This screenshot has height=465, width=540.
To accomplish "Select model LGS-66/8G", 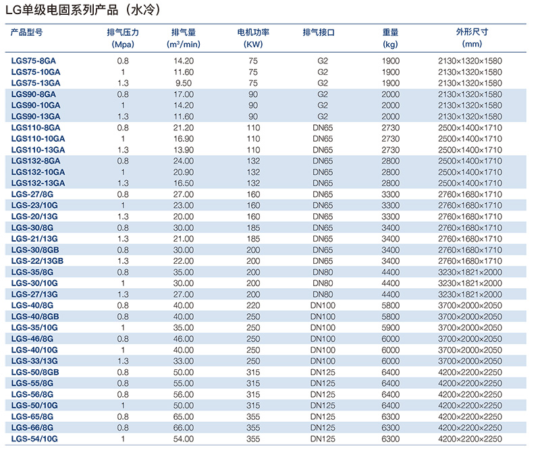I will [x=32, y=428].
